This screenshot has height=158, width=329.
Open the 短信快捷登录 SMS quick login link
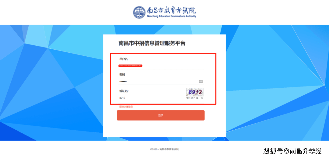tap(126, 107)
